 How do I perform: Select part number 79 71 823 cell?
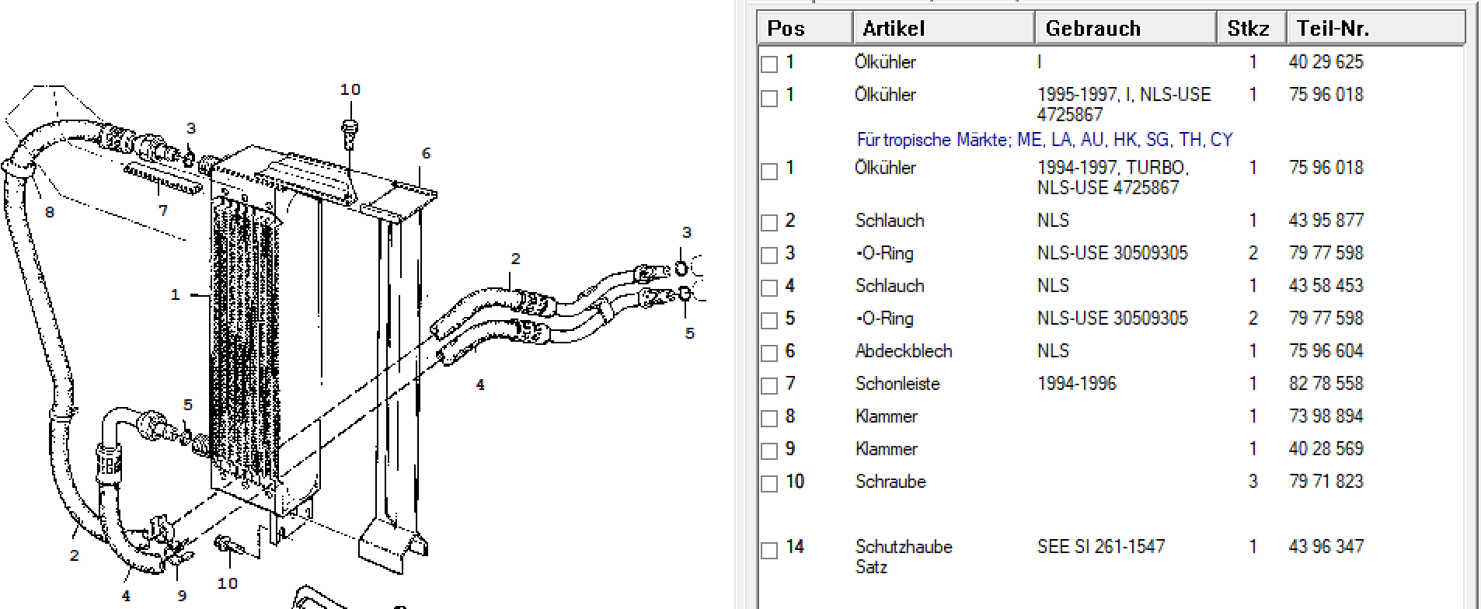(1326, 482)
